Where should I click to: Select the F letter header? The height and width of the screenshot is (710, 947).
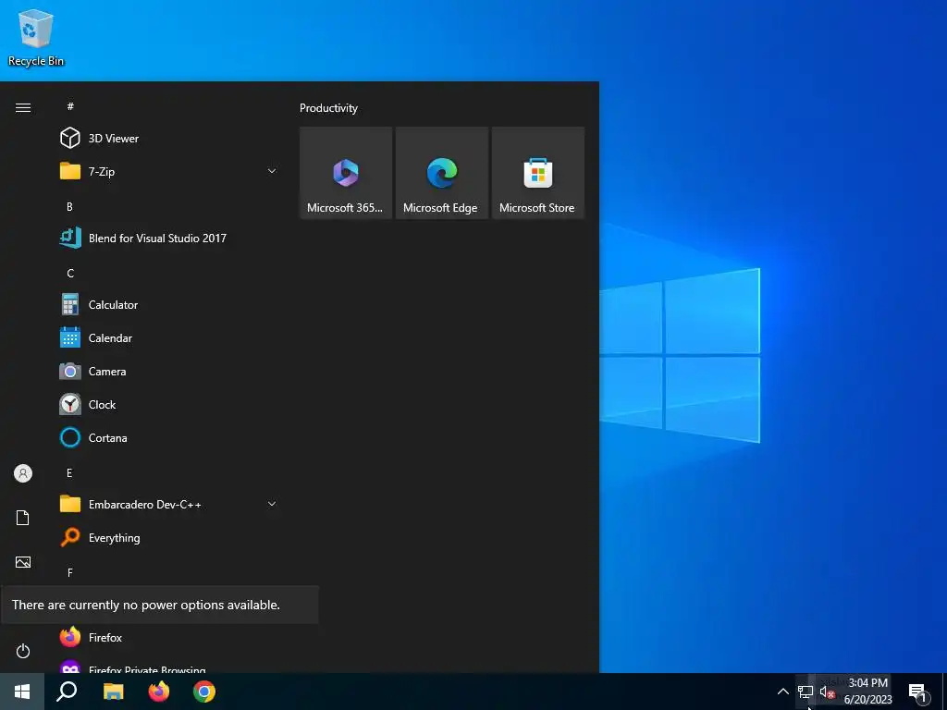70,572
